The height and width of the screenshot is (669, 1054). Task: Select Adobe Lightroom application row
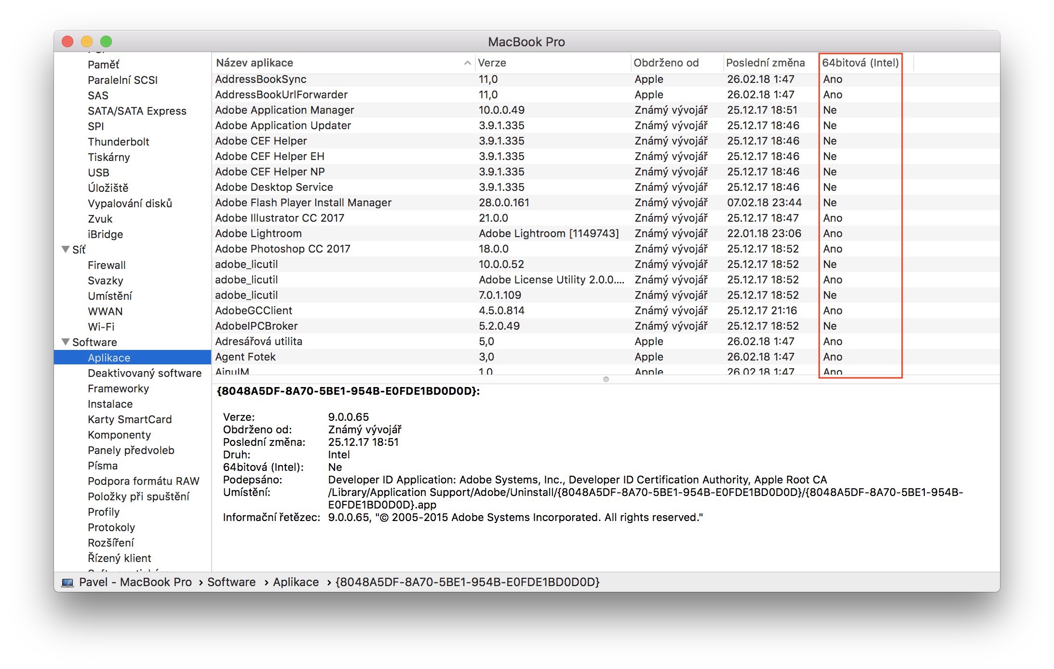tap(258, 233)
